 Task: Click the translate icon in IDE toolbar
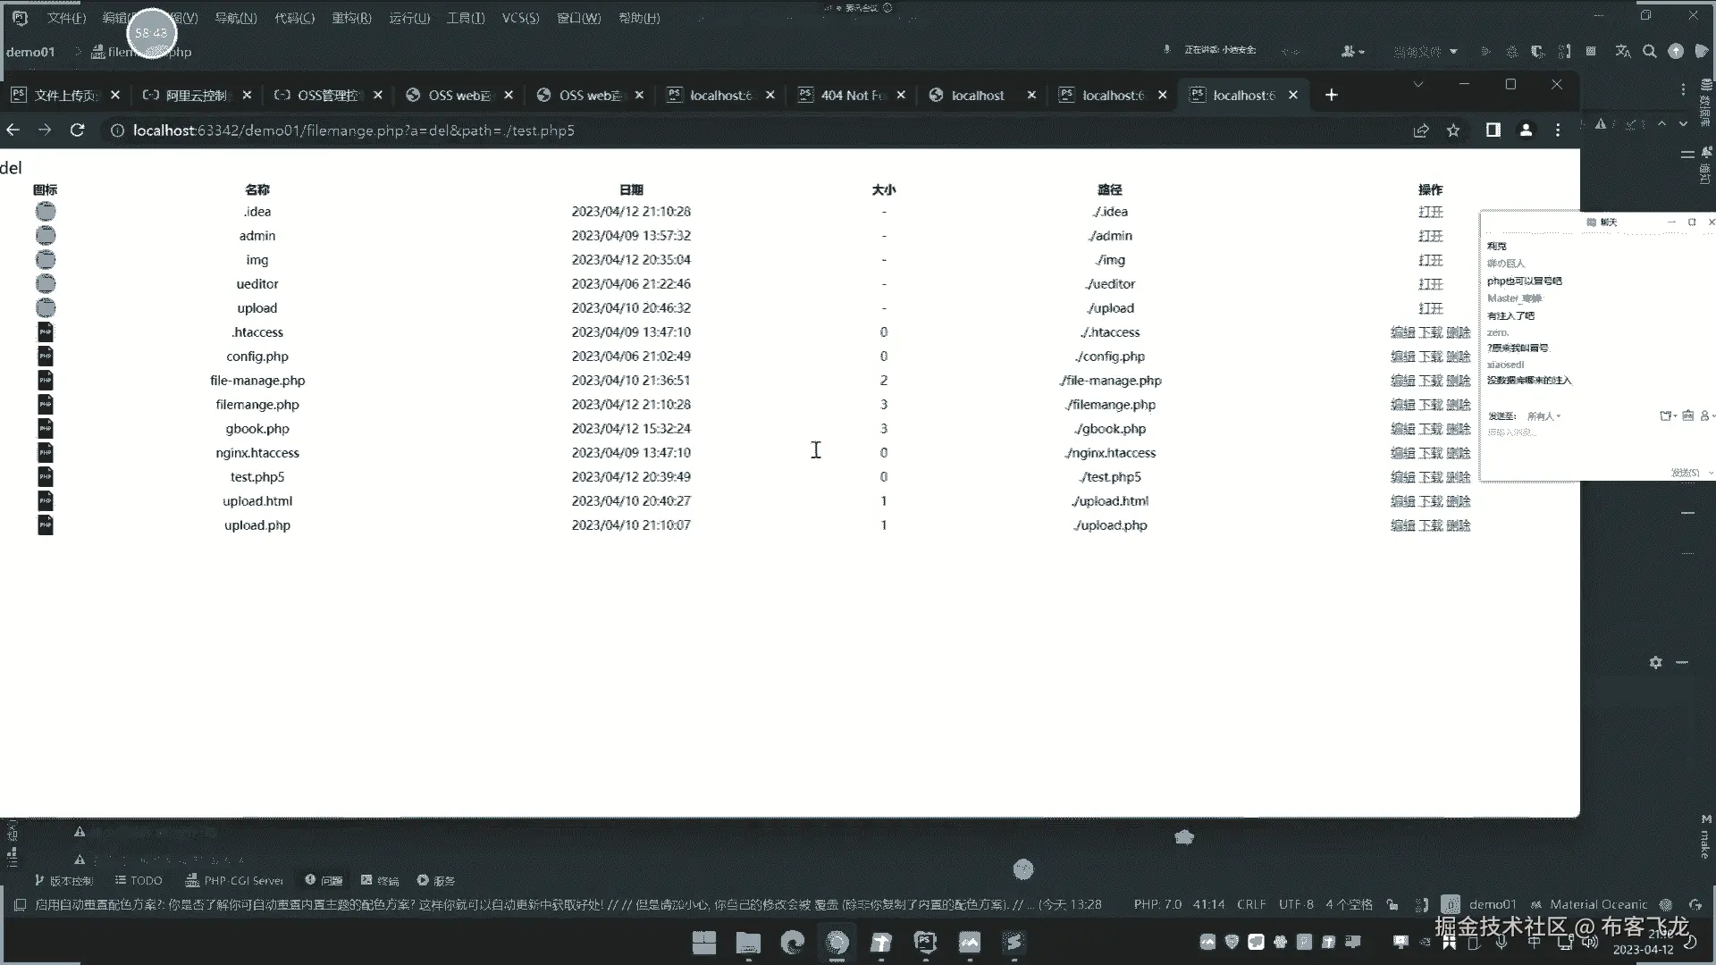tap(1623, 52)
